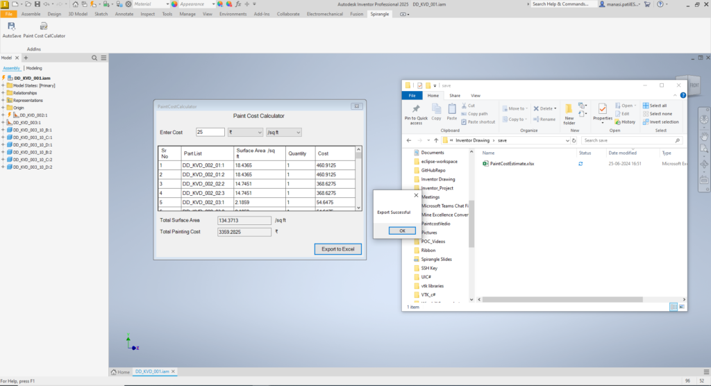
Task: Select the PaintCostEstimate.xlsx file
Action: point(512,164)
